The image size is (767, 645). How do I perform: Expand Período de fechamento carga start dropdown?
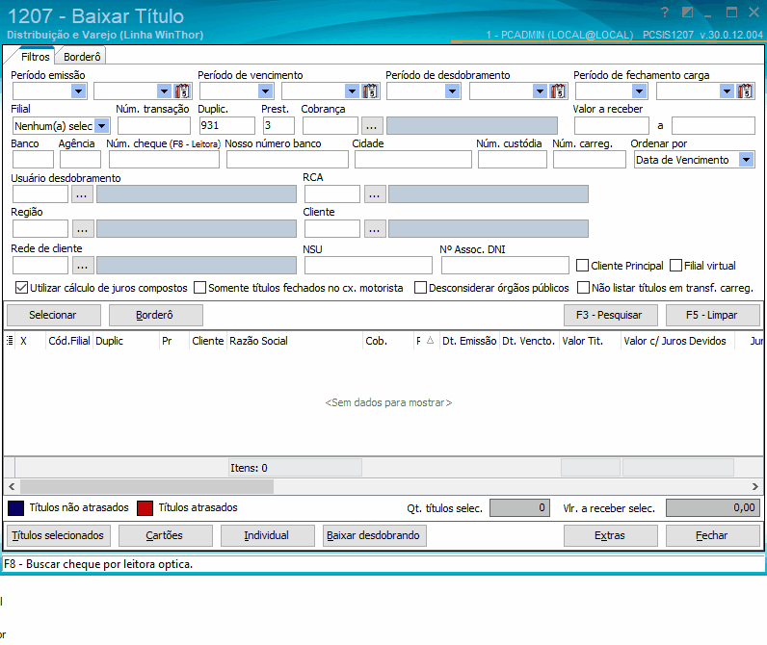tap(639, 90)
